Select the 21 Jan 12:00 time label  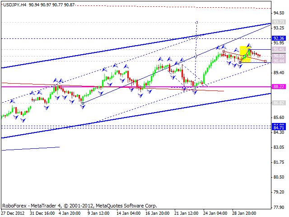(186, 213)
